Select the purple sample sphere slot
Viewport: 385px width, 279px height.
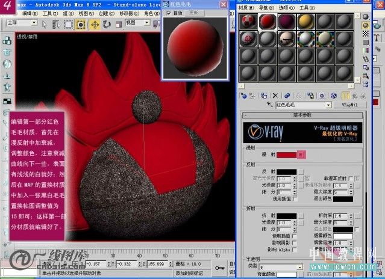pos(287,22)
